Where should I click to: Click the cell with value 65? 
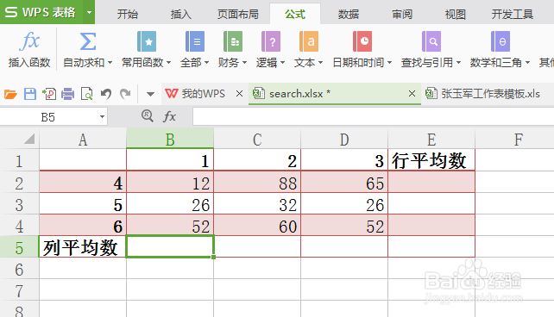344,183
